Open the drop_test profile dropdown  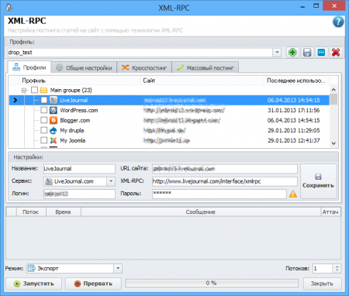[x=277, y=53]
